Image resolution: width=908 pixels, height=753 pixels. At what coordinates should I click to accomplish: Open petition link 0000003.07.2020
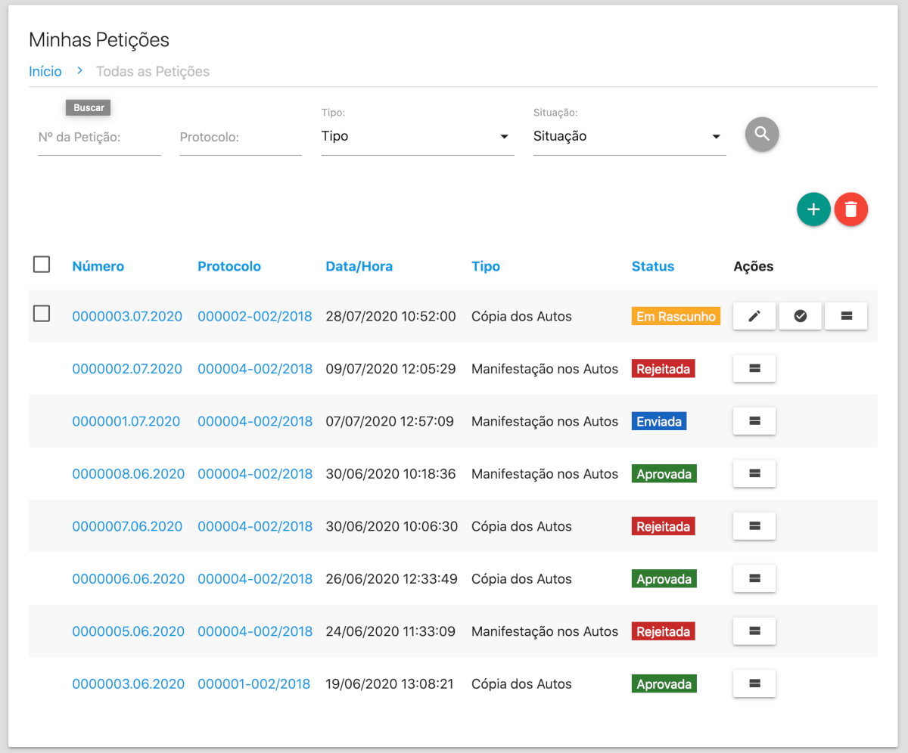127,316
